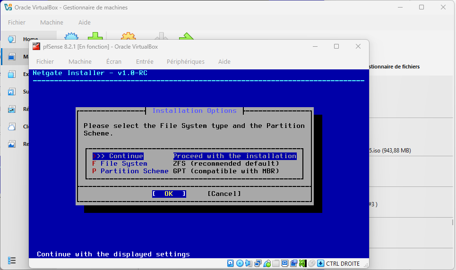Viewport: 456px width, 270px height.
Task: Open the Périphériques menu
Action: (x=185, y=61)
